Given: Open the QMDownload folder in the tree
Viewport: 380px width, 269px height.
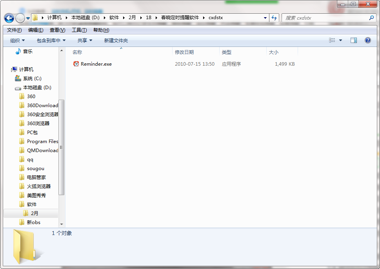Looking at the screenshot, I should click(x=42, y=150).
